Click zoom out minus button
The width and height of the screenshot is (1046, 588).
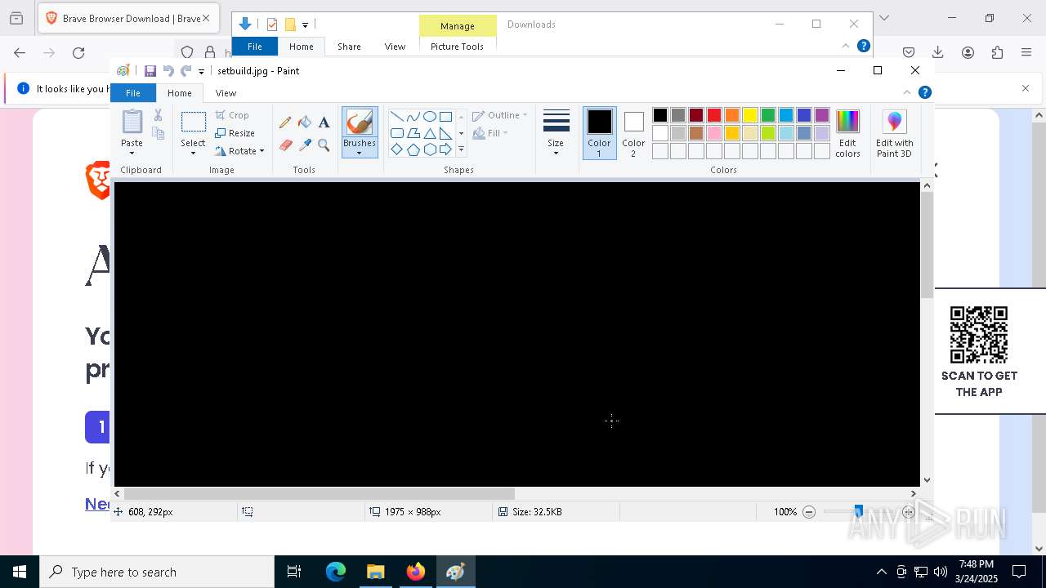click(809, 512)
